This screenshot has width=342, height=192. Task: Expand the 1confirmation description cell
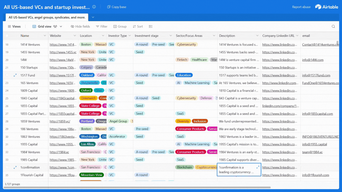(x=258, y=167)
